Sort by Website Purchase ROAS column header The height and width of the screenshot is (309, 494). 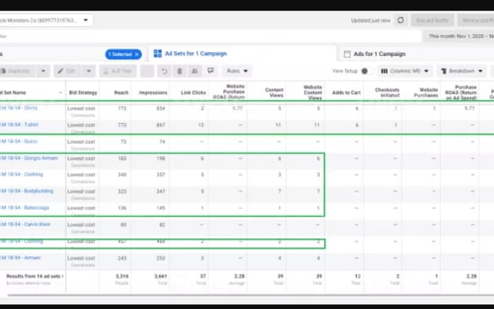229,92
